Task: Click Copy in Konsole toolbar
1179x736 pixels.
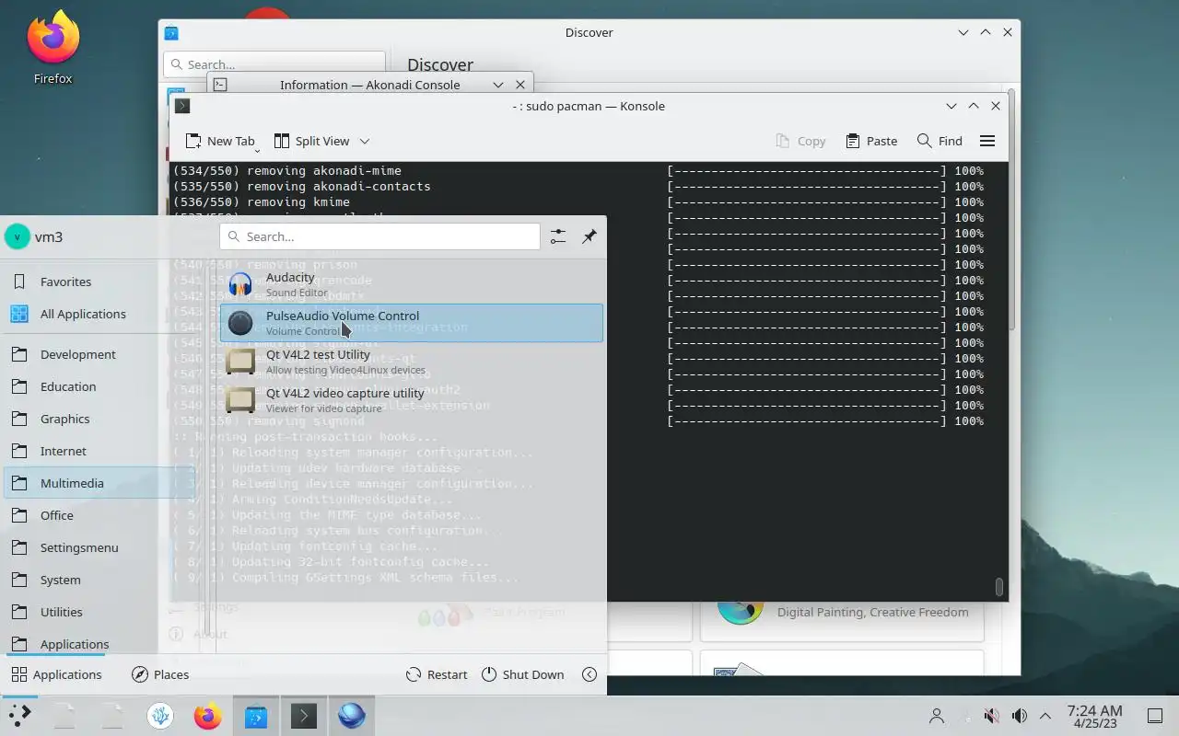Action: tap(800, 141)
